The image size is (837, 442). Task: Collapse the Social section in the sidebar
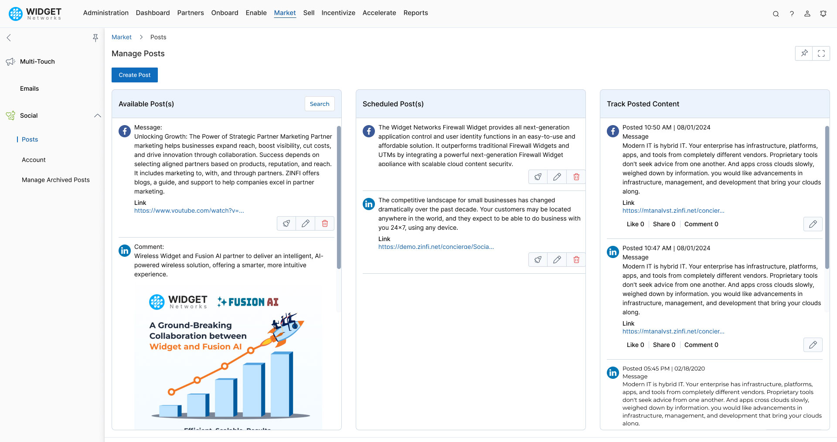pos(98,116)
